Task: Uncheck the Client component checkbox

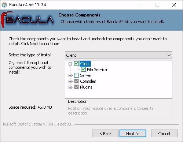Action: click(76, 64)
